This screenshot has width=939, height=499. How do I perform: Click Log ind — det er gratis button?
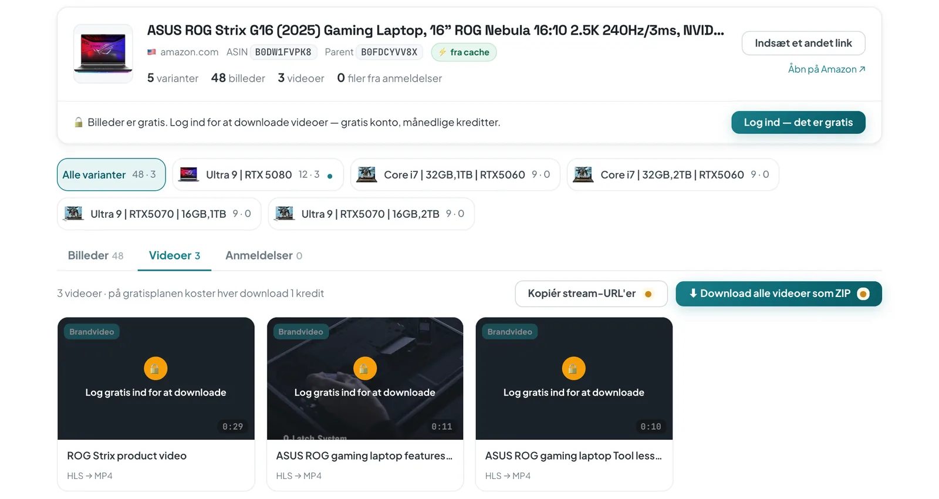tap(798, 122)
